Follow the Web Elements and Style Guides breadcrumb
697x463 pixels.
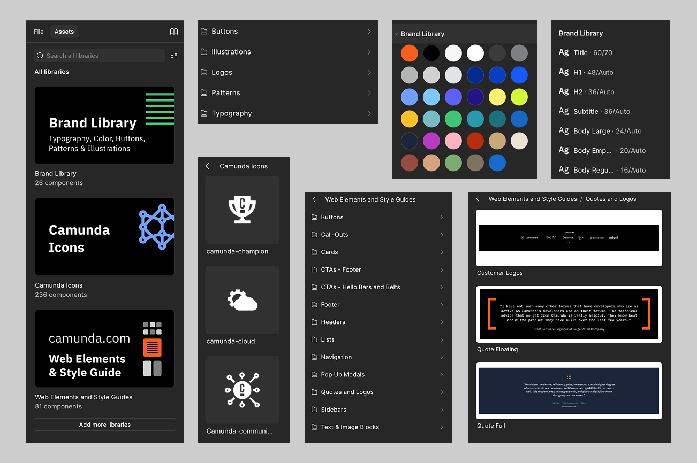point(533,199)
